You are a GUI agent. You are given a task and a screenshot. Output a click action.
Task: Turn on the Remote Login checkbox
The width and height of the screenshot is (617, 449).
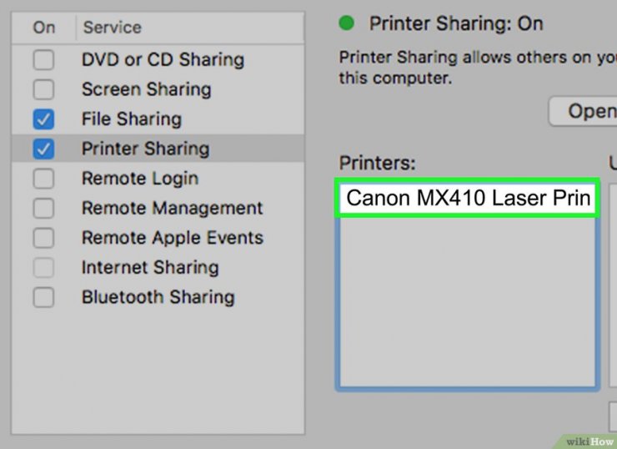tap(43, 179)
